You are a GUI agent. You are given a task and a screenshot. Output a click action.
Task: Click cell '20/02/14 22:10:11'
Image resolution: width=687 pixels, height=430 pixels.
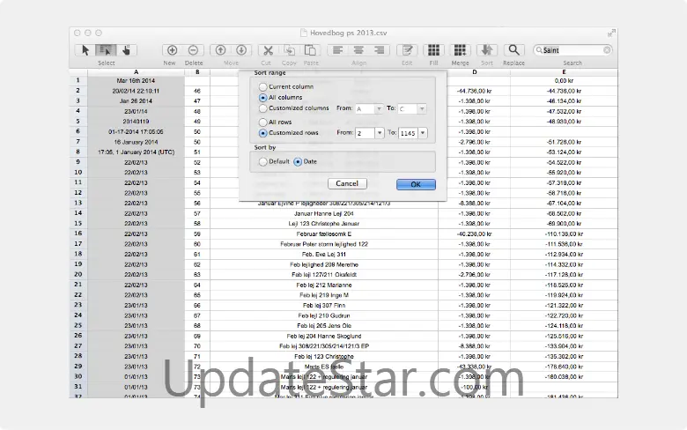[136, 91]
